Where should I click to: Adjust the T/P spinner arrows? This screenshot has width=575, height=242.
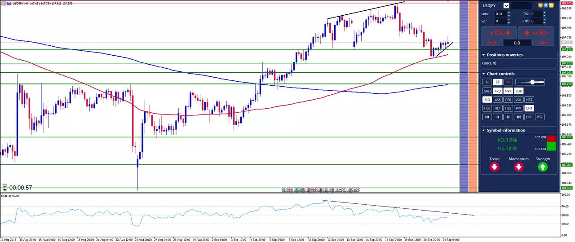pyautogui.click(x=545, y=21)
